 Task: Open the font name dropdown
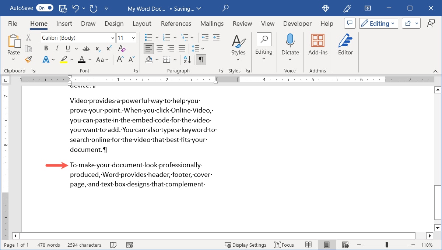tap(112, 37)
